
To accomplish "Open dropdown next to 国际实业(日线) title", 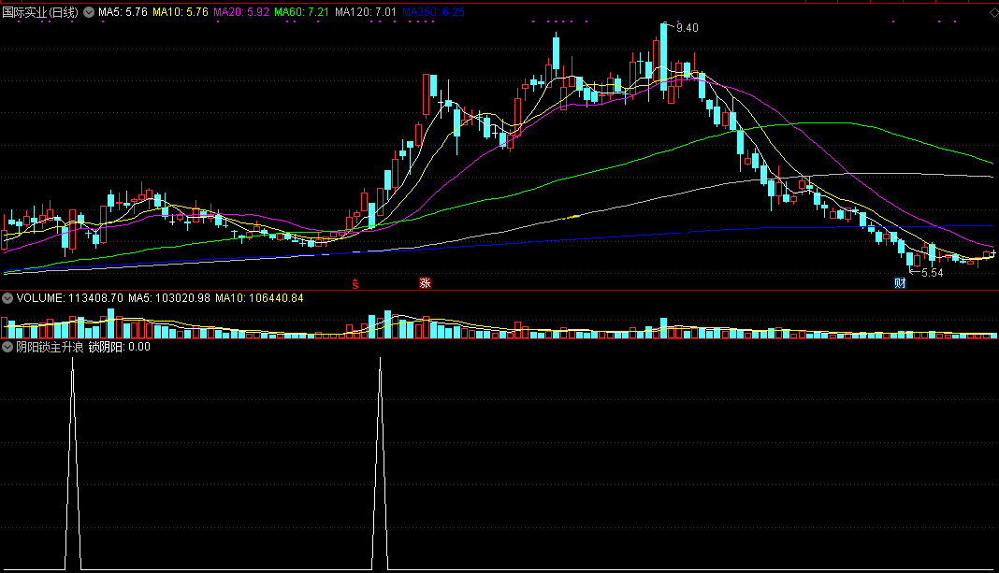I will tap(89, 12).
